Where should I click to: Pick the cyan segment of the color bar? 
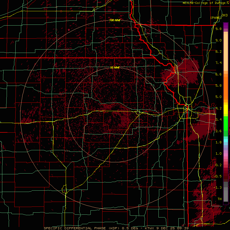(x=226, y=140)
